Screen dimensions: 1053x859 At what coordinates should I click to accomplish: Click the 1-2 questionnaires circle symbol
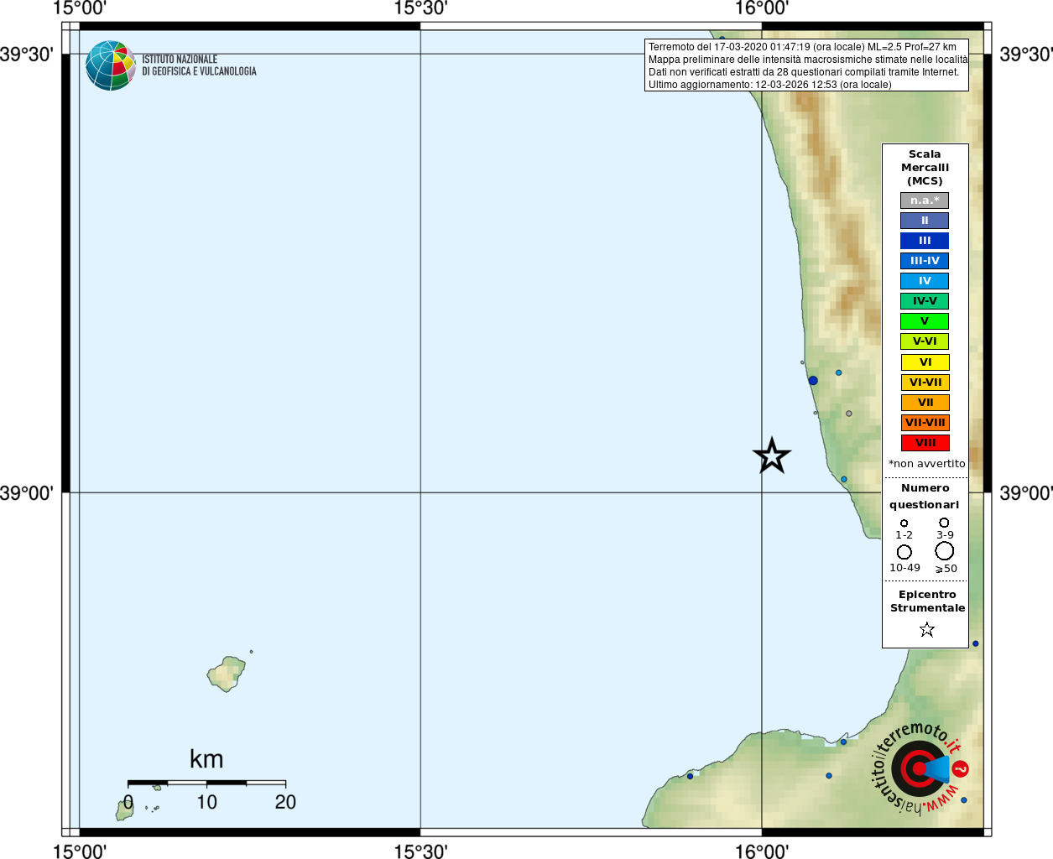(904, 523)
